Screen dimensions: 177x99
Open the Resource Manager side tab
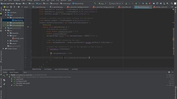tap(1, 24)
